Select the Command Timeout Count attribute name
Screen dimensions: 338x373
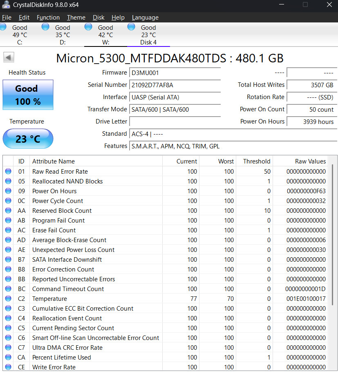[x=68, y=289]
